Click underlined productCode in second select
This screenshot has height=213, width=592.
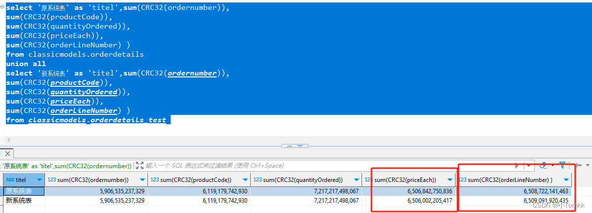75,82
